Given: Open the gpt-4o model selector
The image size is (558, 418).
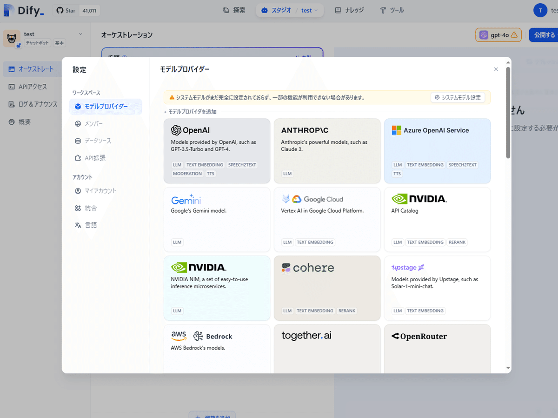Looking at the screenshot, I should pos(498,34).
